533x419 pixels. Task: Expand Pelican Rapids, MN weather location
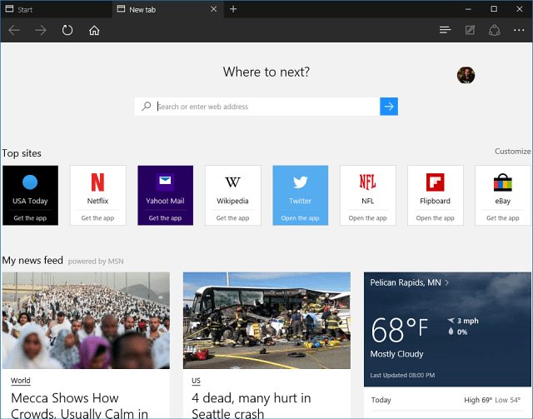pos(409,282)
